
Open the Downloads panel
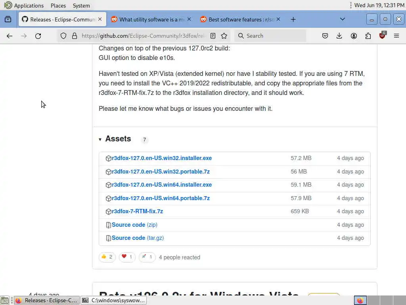click(339, 36)
